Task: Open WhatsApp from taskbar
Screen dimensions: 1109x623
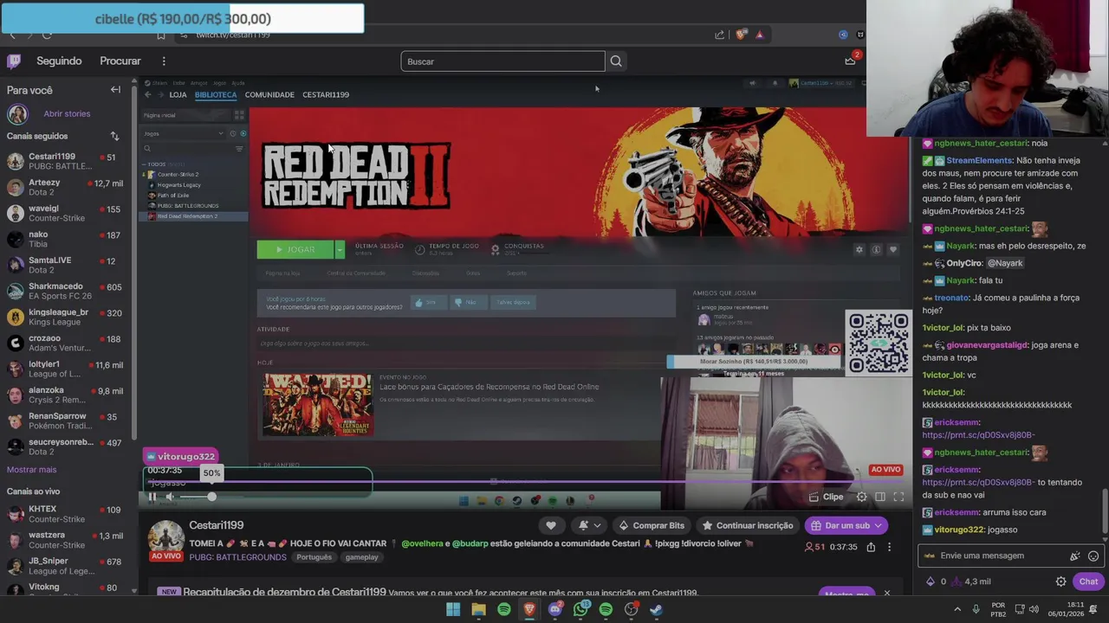Action: (580, 609)
